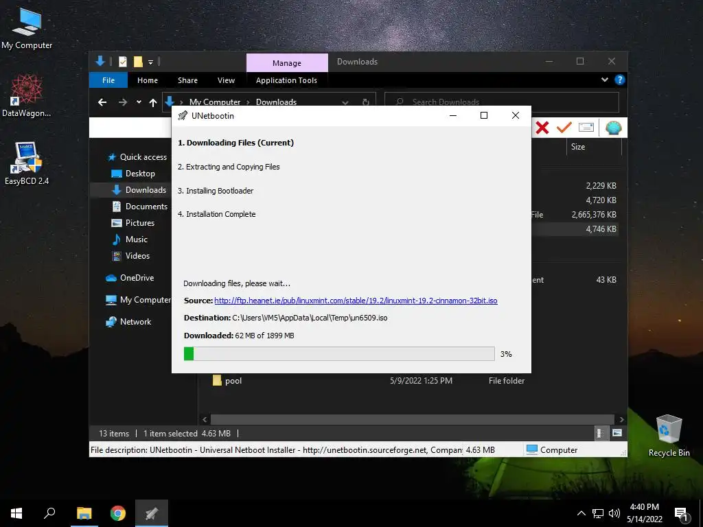
Task: Select Quick access in navigation pane
Action: 137,157
